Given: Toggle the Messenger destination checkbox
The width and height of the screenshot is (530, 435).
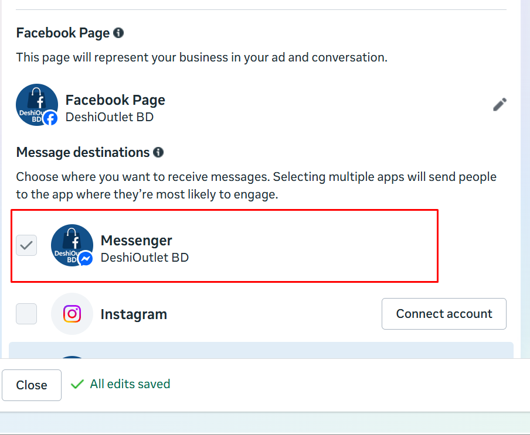Looking at the screenshot, I should click(26, 245).
